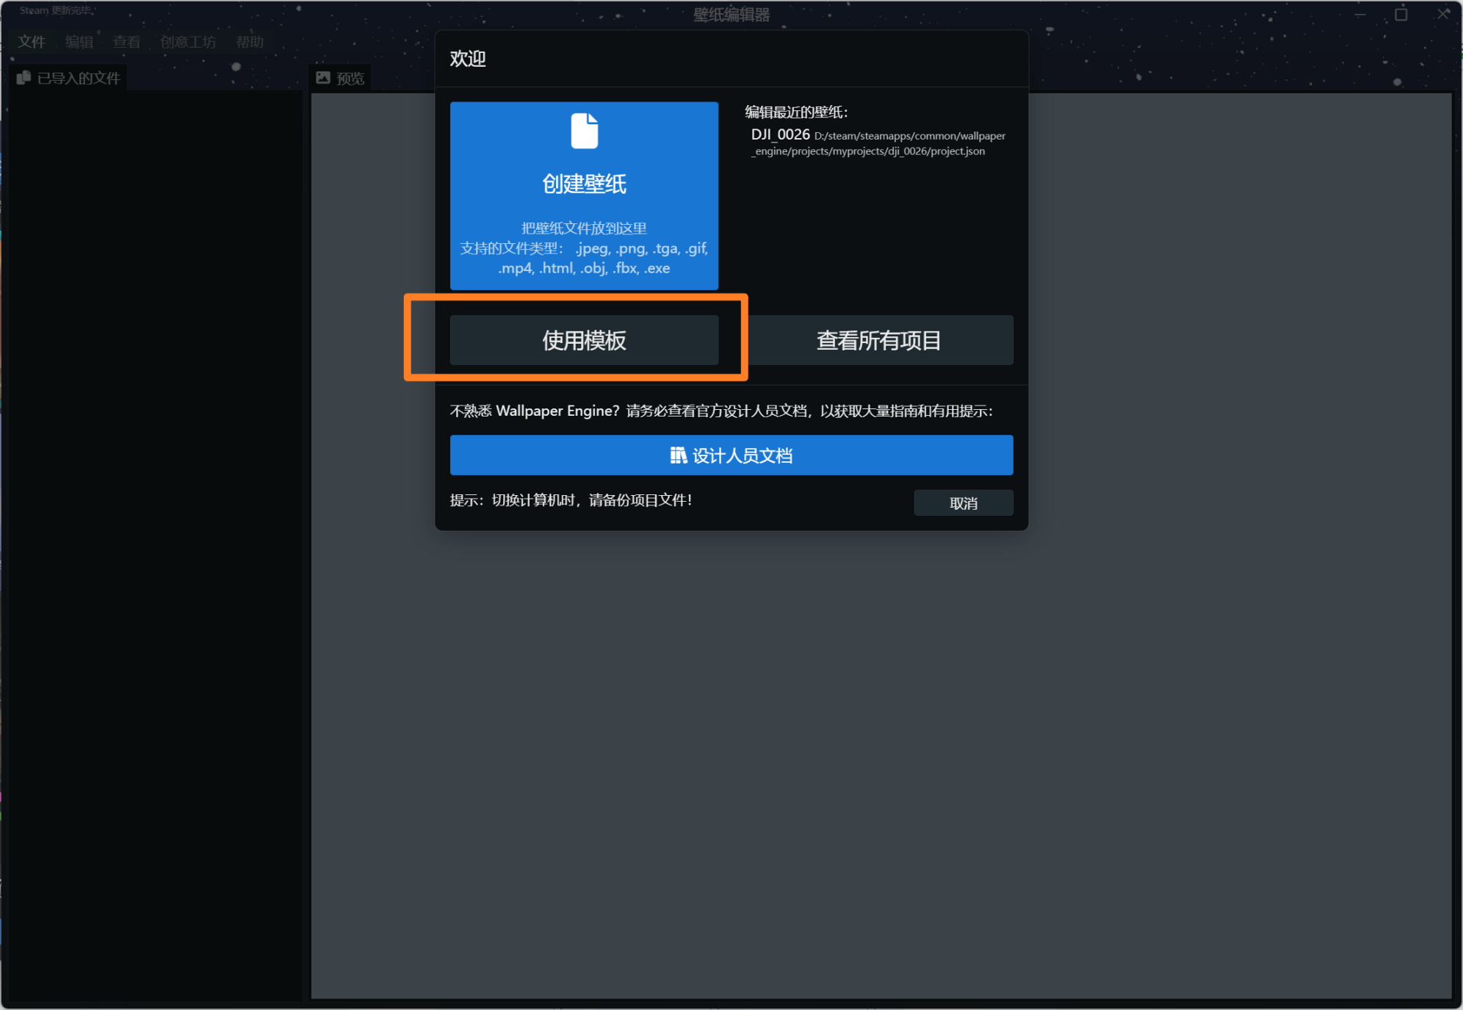Open the 帮助 help menu
Viewport: 1463px width, 1010px height.
click(250, 42)
